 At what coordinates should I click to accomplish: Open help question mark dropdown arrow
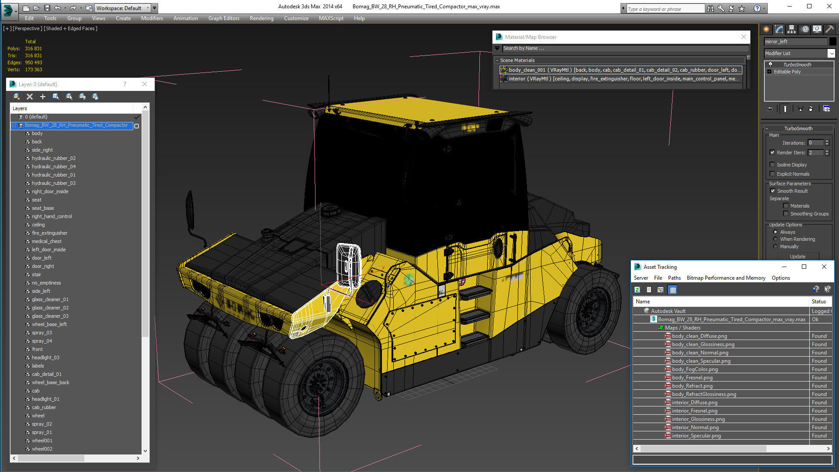pos(765,8)
